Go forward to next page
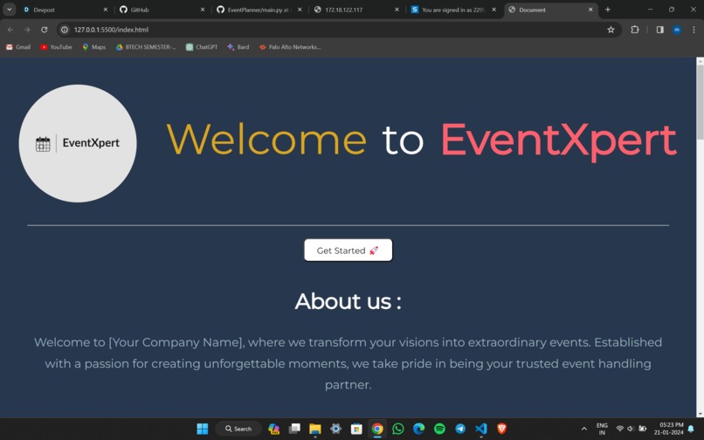Screen dimensions: 704x440 point(27,30)
